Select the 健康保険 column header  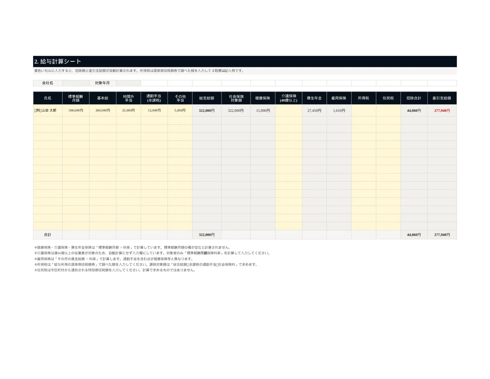(263, 98)
